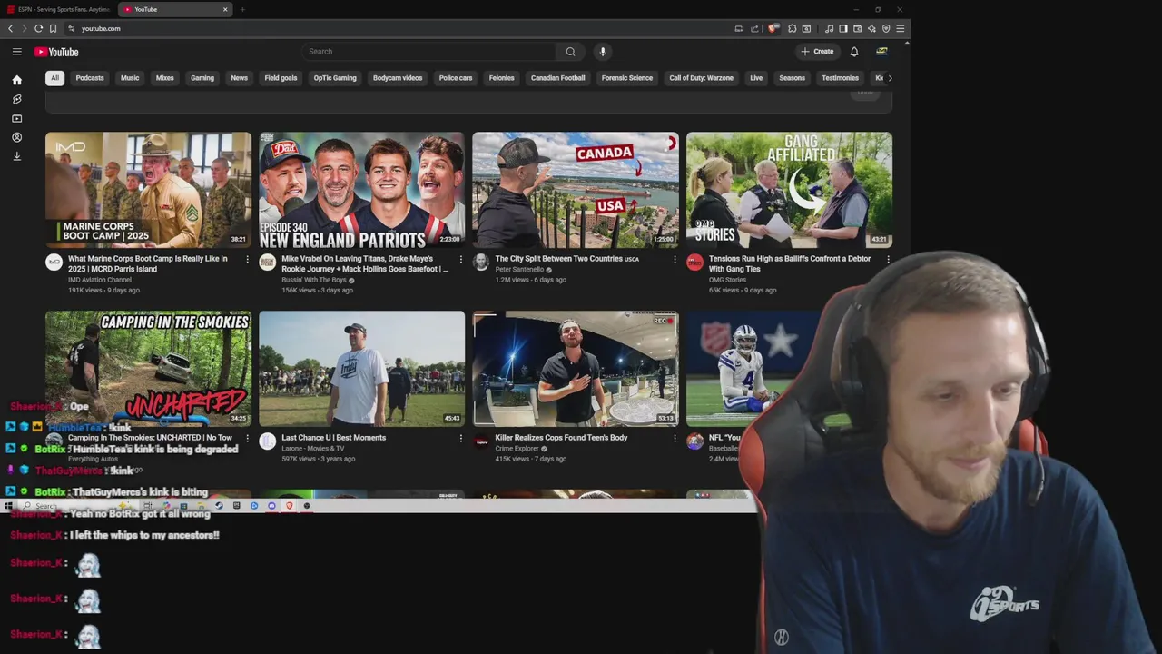Open Windows Start menu
This screenshot has width=1162, height=654.
pos(8,506)
